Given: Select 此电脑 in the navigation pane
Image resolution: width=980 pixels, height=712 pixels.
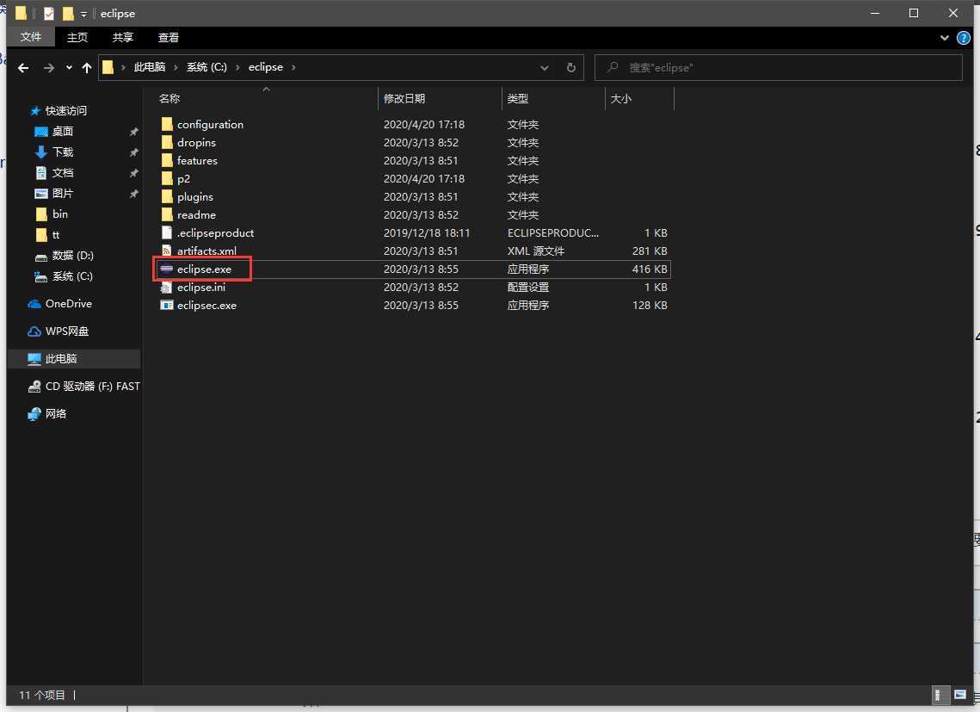Looking at the screenshot, I should coord(52,358).
